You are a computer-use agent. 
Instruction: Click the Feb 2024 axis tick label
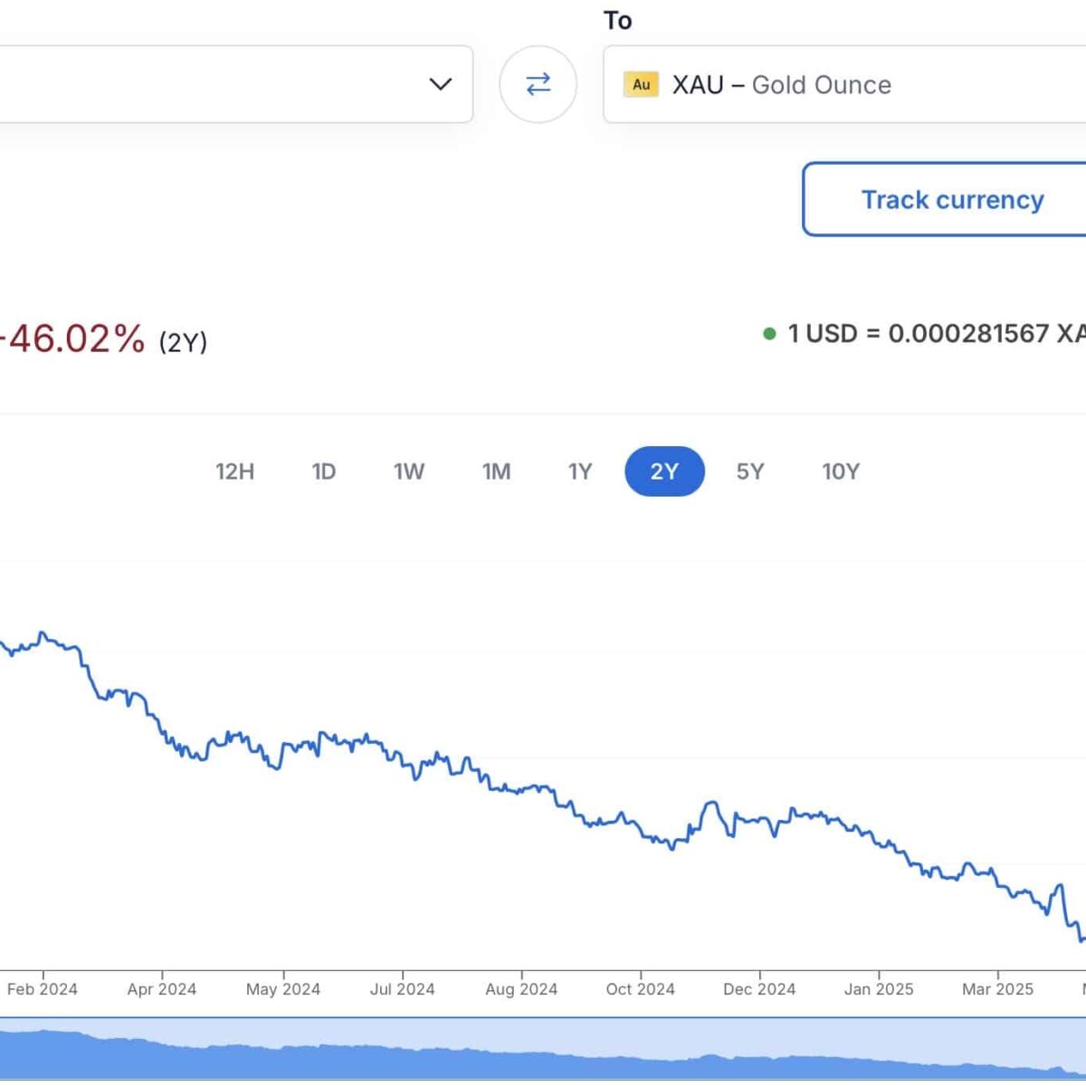tap(43, 989)
